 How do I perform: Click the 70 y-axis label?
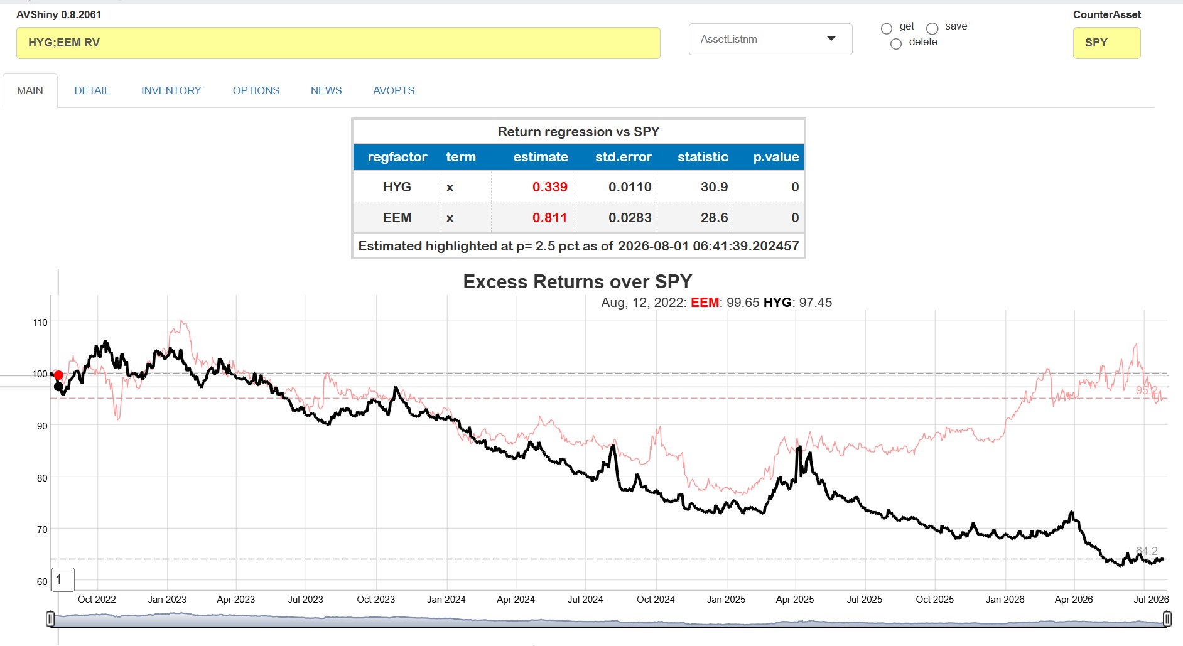click(42, 530)
